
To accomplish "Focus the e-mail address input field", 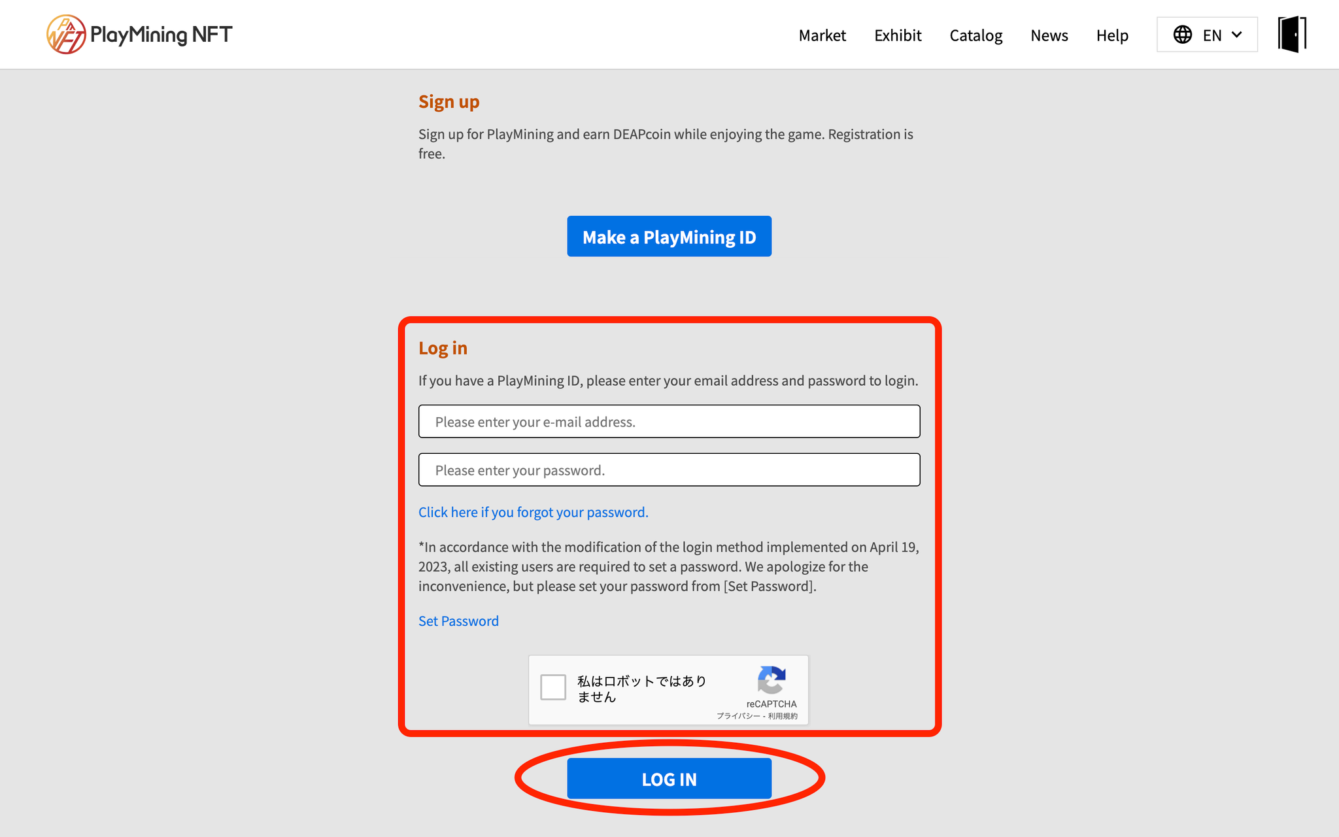I will pos(669,421).
